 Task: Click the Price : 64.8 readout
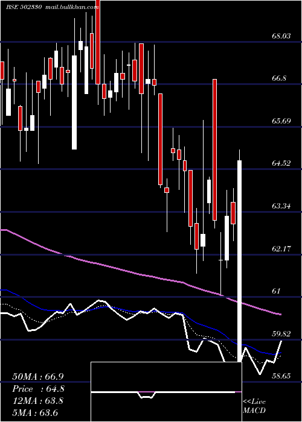[x=38, y=389]
